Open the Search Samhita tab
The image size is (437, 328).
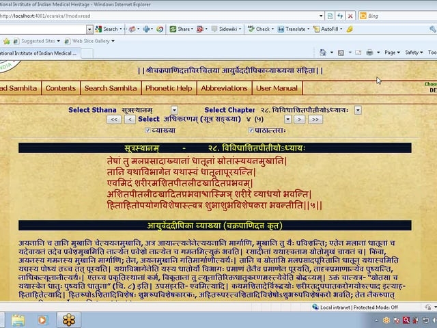point(111,88)
